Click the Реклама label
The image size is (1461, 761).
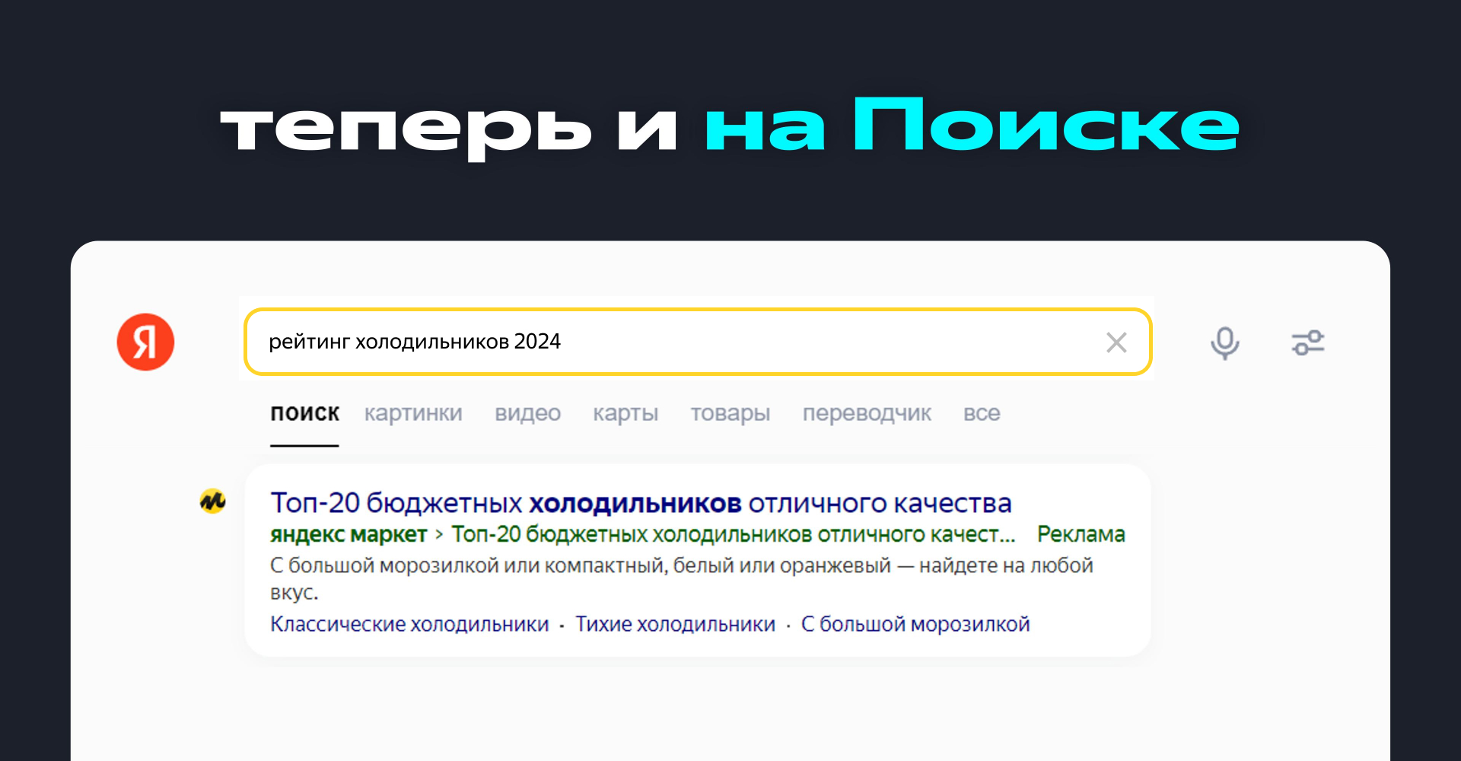(1081, 534)
